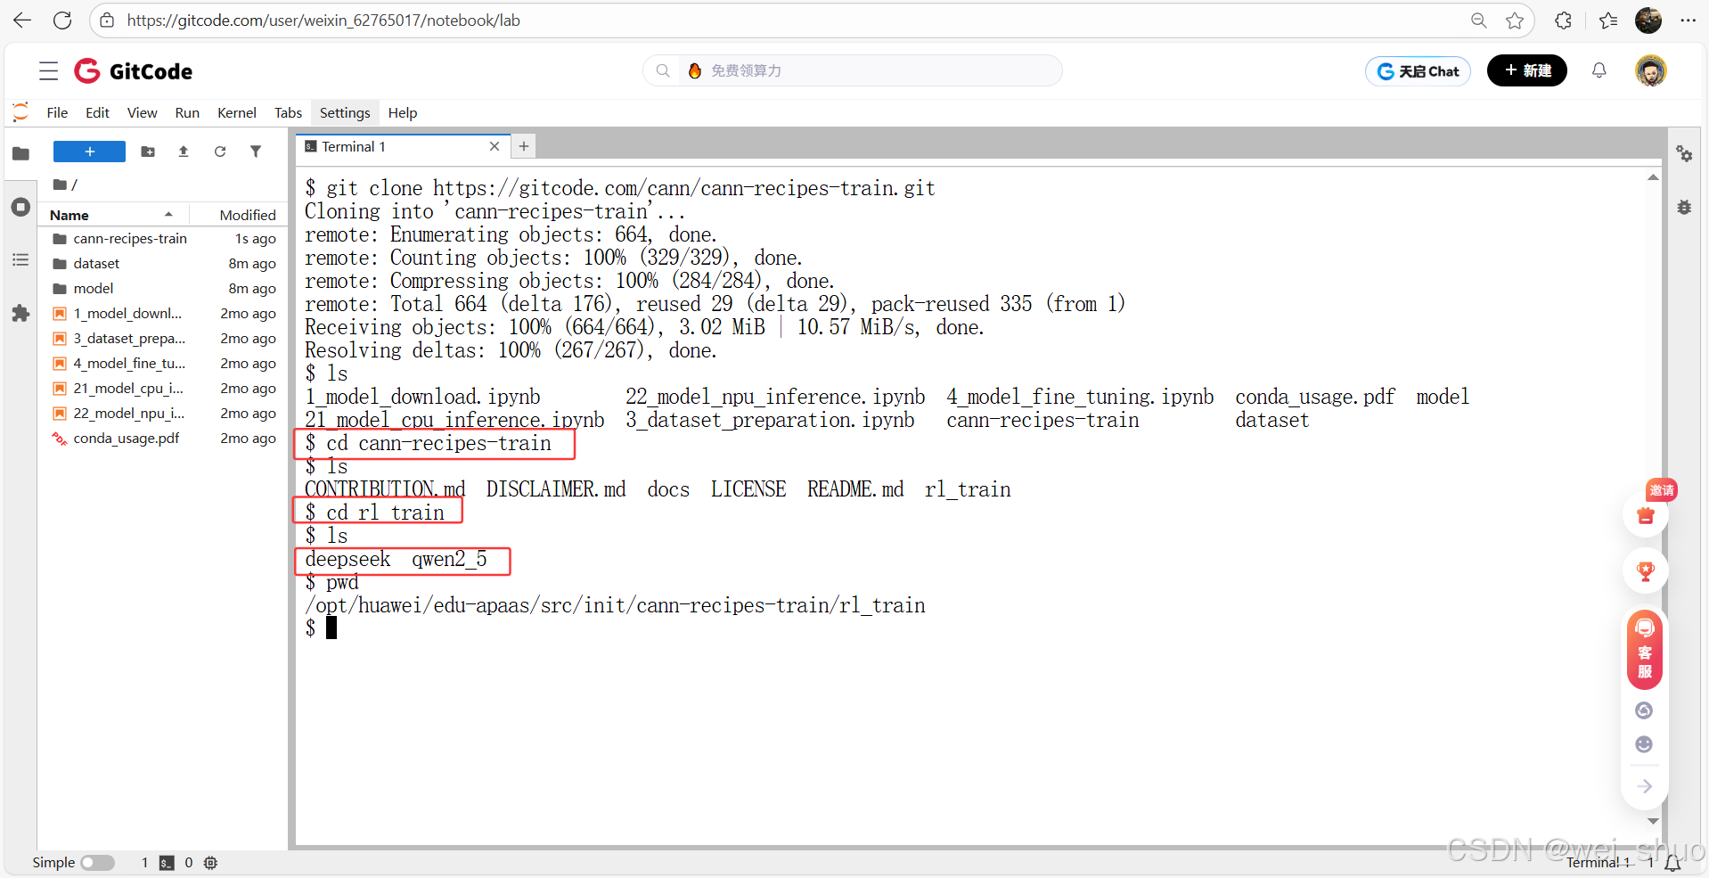This screenshot has width=1709, height=878.
Task: Open the GitCode hamburger menu
Action: click(x=48, y=71)
